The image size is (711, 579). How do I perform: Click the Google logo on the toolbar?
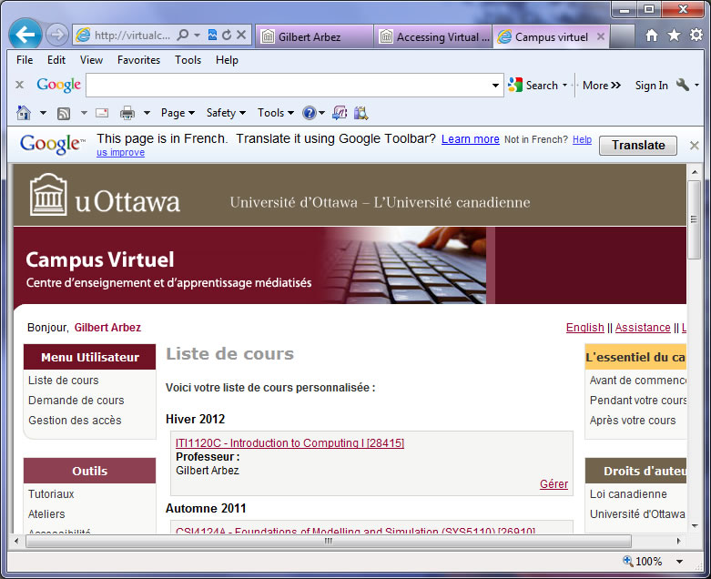58,85
